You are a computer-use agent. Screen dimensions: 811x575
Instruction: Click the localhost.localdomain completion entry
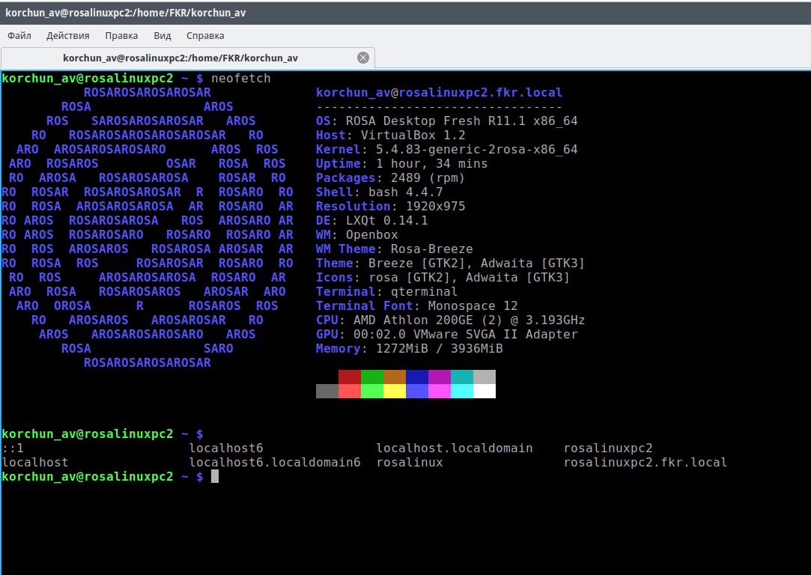[x=454, y=448]
